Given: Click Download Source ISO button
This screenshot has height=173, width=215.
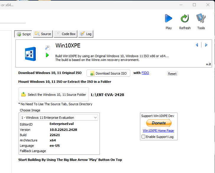Looking at the screenshot, I should [108, 73].
